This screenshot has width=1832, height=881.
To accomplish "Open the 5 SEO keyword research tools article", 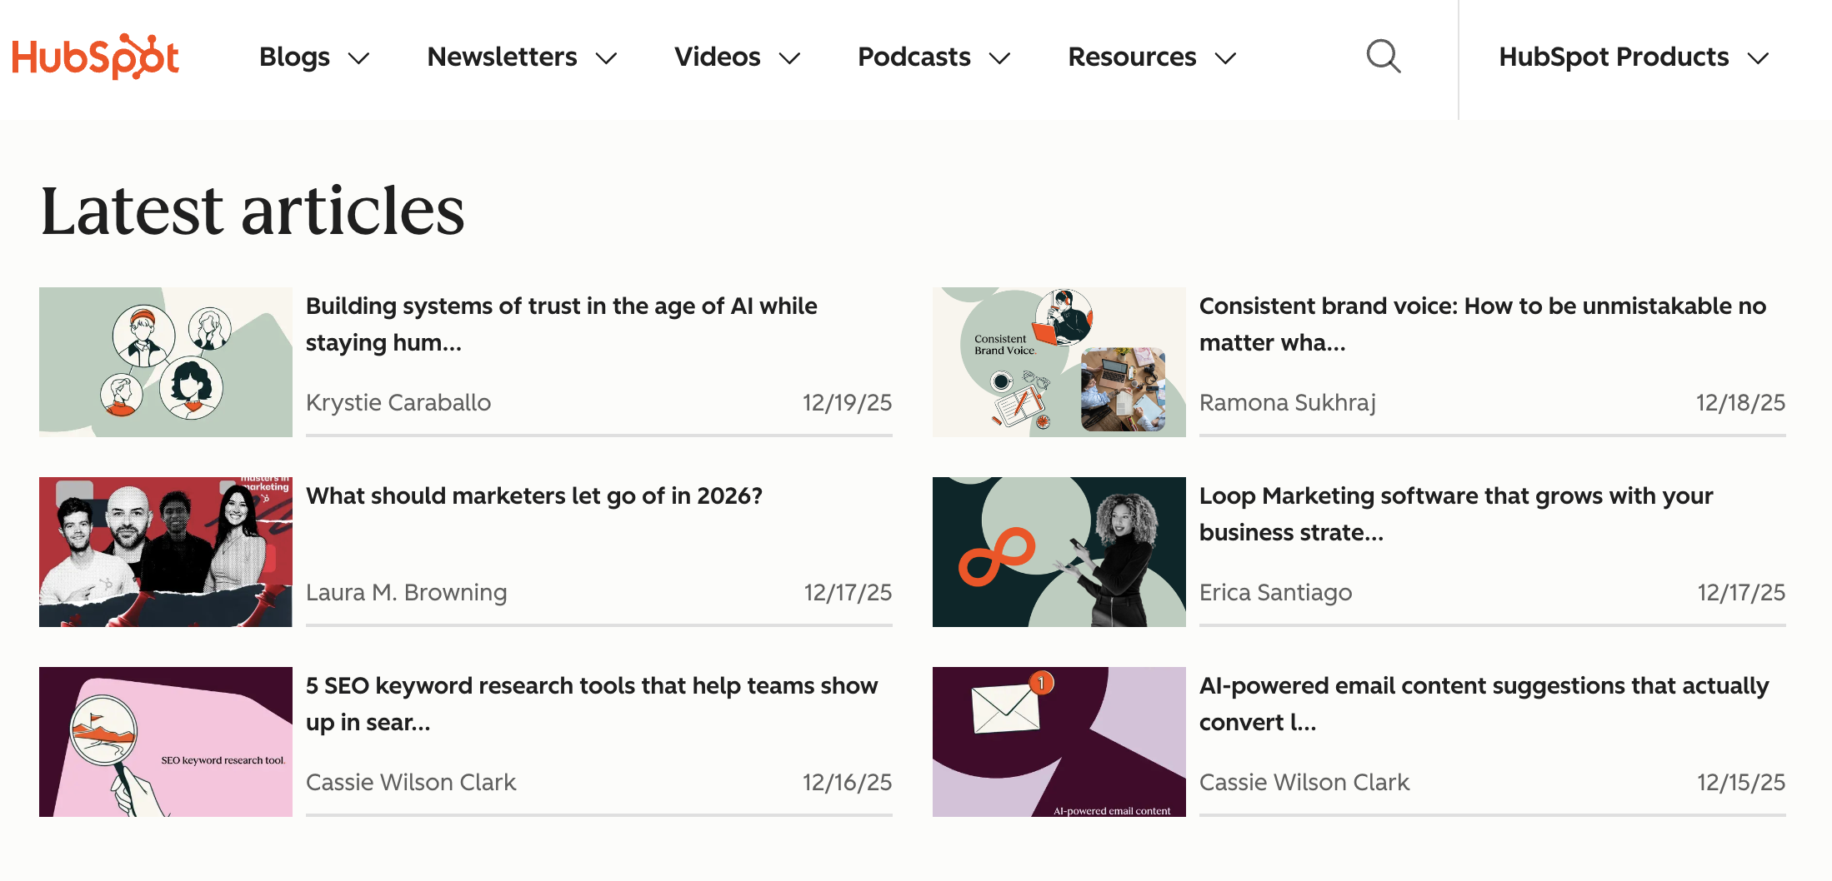I will 591,704.
